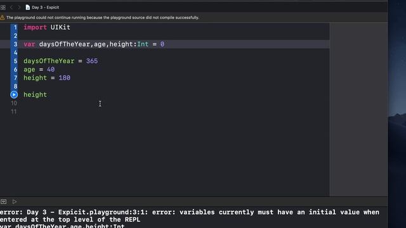This screenshot has height=228, width=406.
Task: Click the 'var' keyword on line 3
Action: 29,44
